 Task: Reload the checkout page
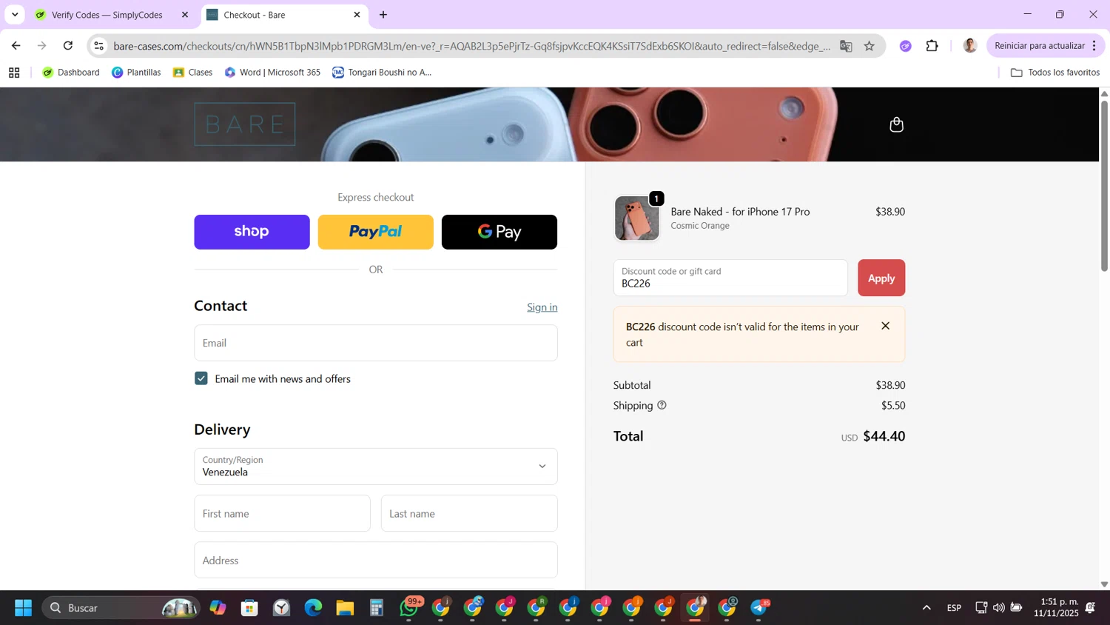point(68,46)
